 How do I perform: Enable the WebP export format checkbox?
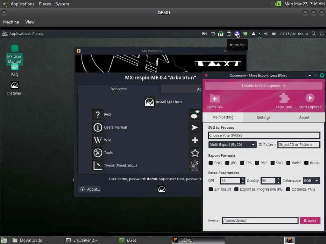(288, 163)
